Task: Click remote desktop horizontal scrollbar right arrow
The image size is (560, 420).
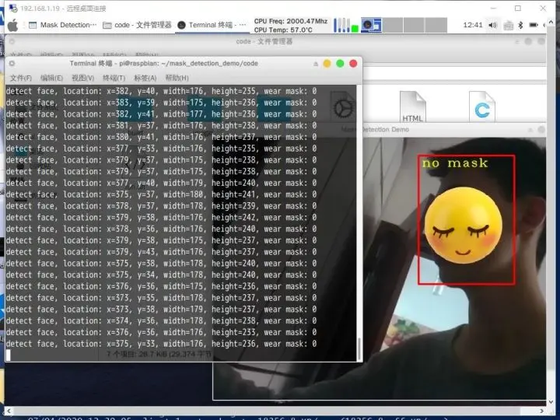Action: click(x=541, y=411)
